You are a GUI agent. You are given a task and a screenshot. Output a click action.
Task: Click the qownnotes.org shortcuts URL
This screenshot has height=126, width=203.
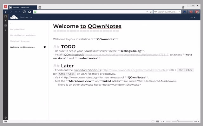pyautogui.click(x=135, y=70)
